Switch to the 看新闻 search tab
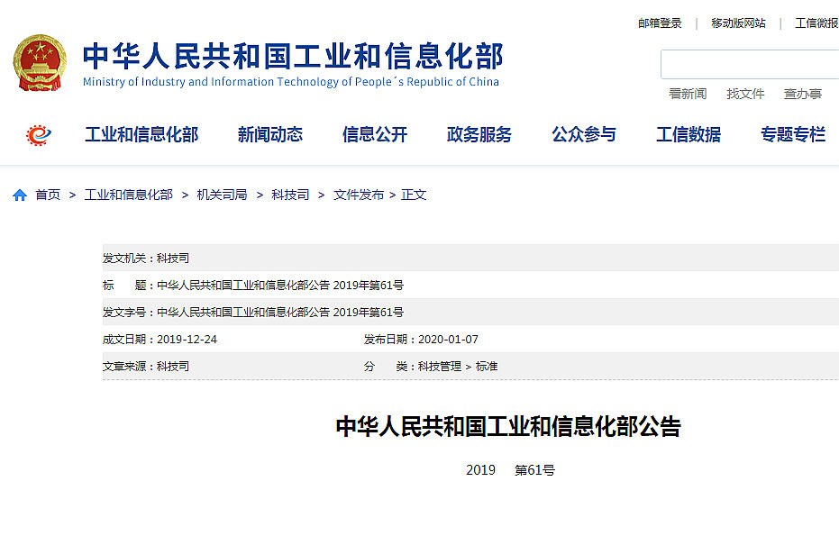 point(688,94)
